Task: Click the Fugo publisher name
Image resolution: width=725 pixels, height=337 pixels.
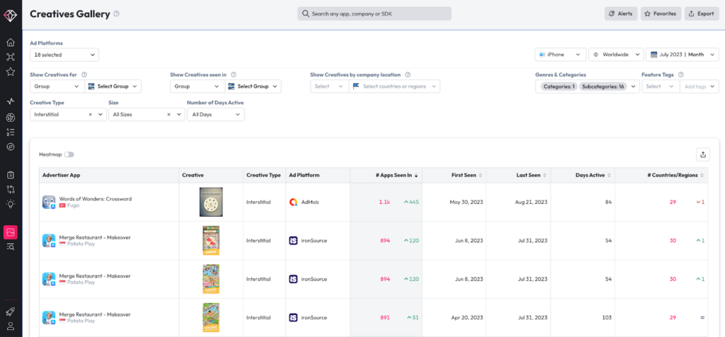Action: click(72, 205)
